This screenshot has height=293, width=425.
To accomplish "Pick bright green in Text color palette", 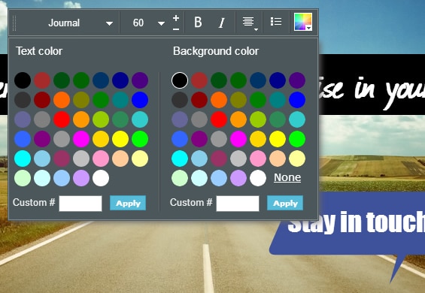I will [140, 139].
